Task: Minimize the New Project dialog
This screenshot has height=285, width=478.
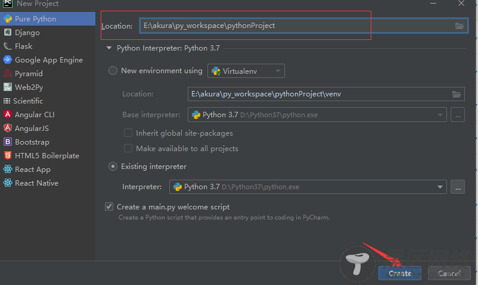Action: click(x=433, y=4)
